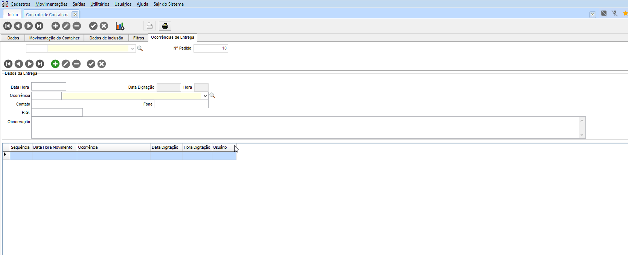
Task: Switch to the Dados tab
Action: [13, 38]
